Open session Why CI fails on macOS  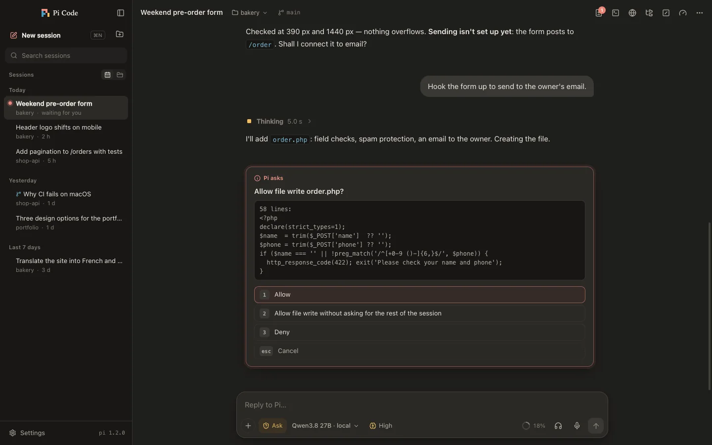click(66, 198)
